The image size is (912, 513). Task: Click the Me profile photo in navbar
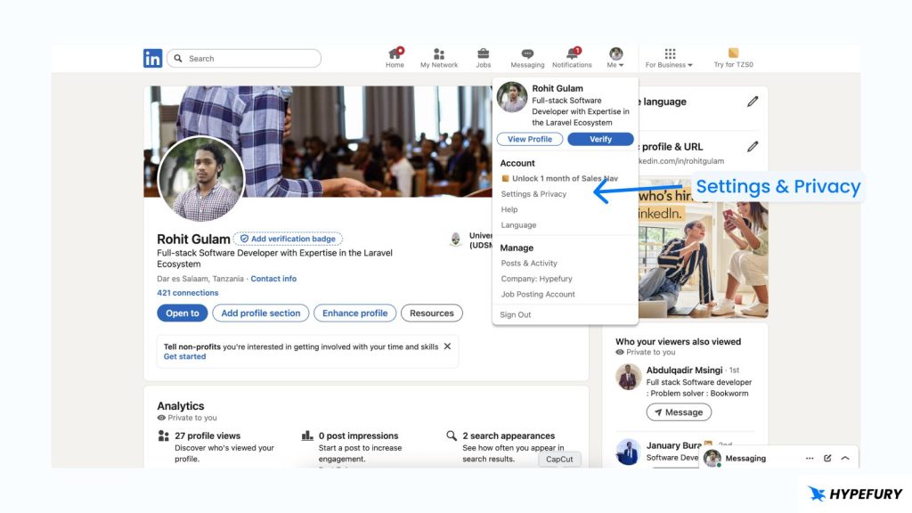point(614,53)
